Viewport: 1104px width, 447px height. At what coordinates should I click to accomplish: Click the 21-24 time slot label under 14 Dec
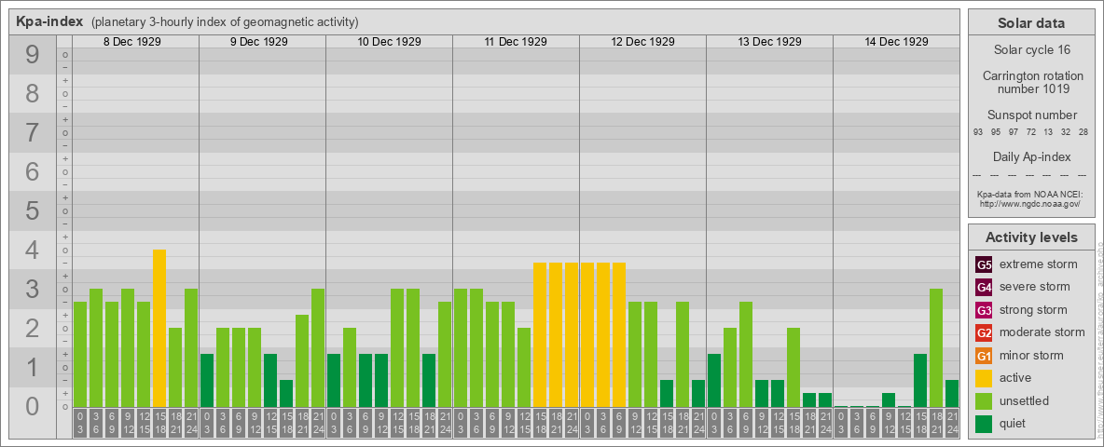[952, 423]
